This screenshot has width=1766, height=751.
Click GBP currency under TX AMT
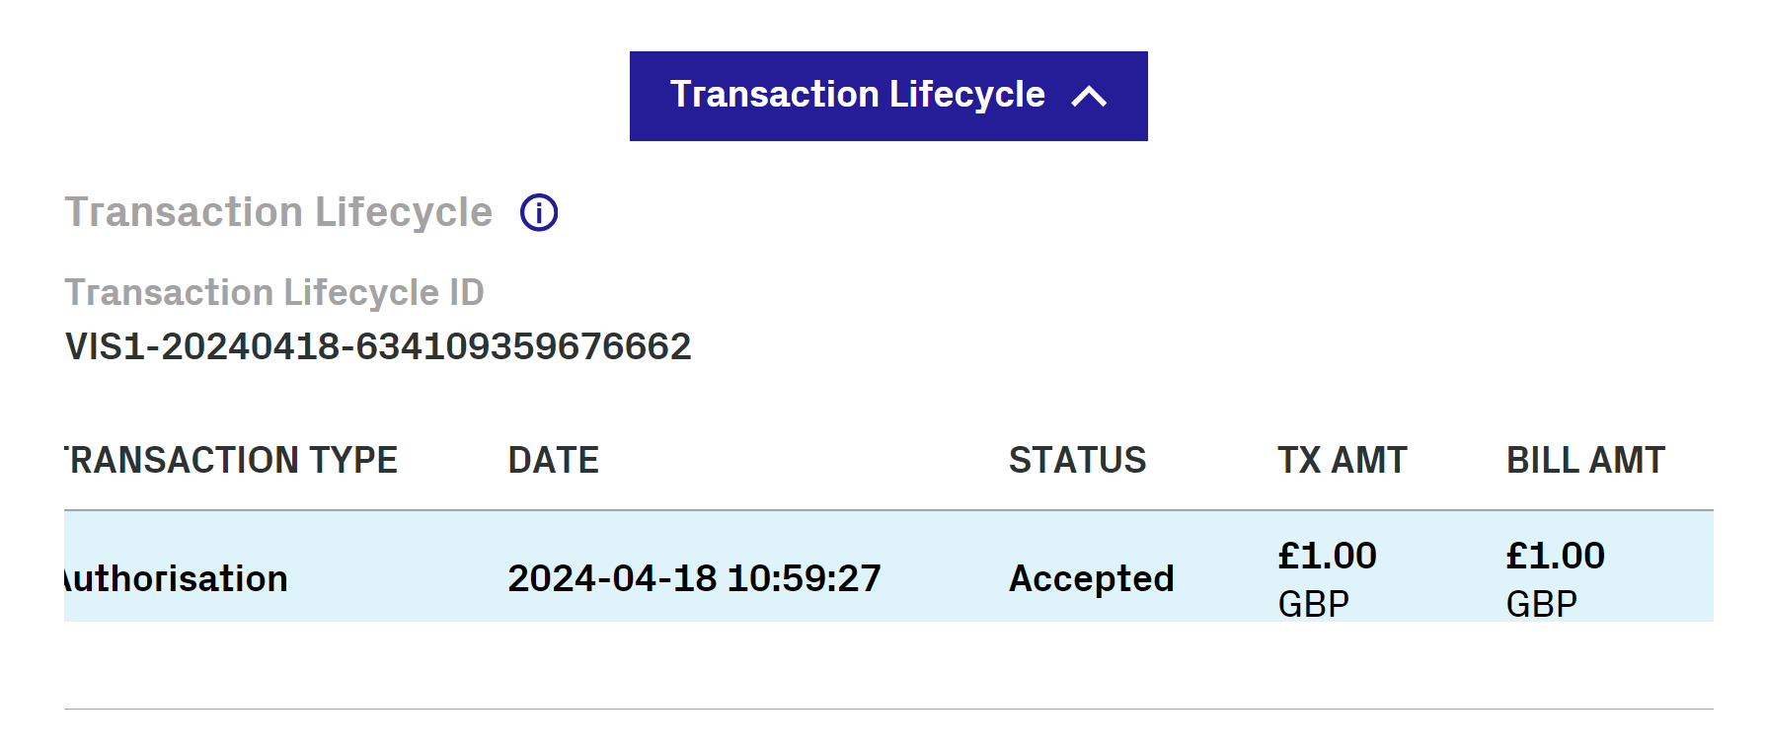click(x=1313, y=603)
